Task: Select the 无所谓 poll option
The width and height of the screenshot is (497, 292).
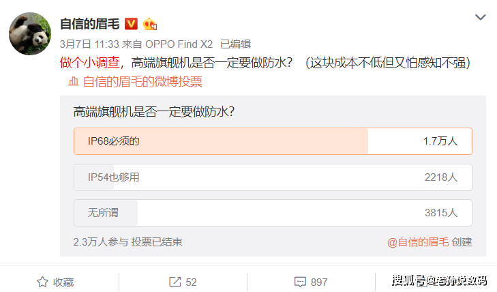Action: (x=272, y=213)
